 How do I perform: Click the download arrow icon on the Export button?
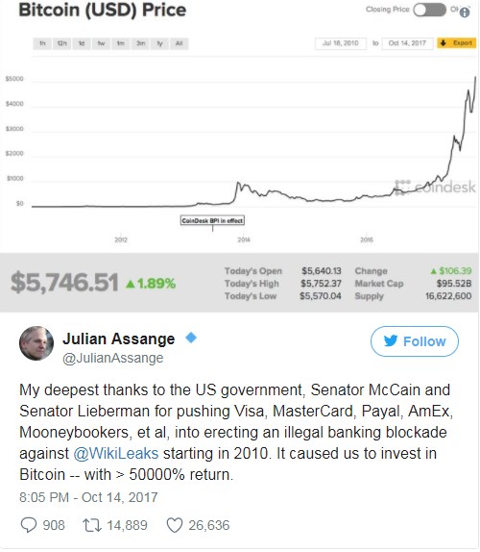click(444, 43)
